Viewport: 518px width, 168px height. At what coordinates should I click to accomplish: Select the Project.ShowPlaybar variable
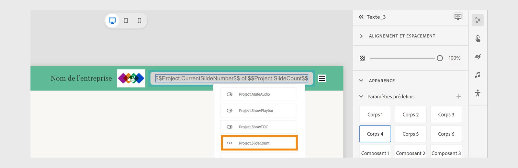258,111
